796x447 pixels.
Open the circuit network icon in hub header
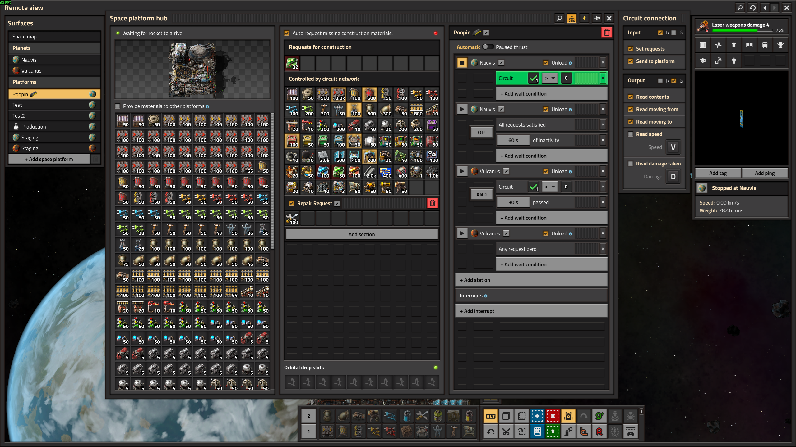point(572,18)
